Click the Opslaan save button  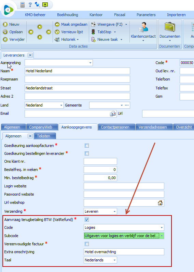[13, 32]
